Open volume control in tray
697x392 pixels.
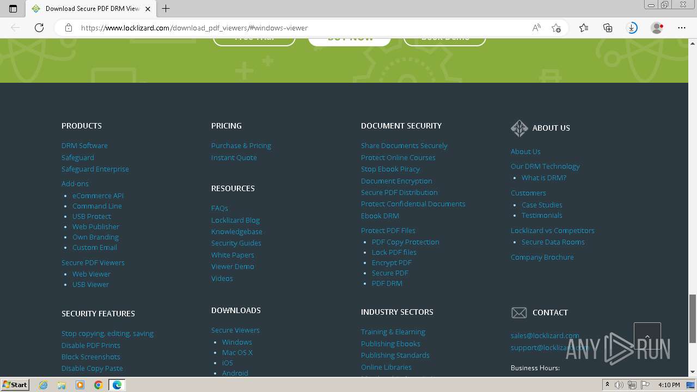619,385
